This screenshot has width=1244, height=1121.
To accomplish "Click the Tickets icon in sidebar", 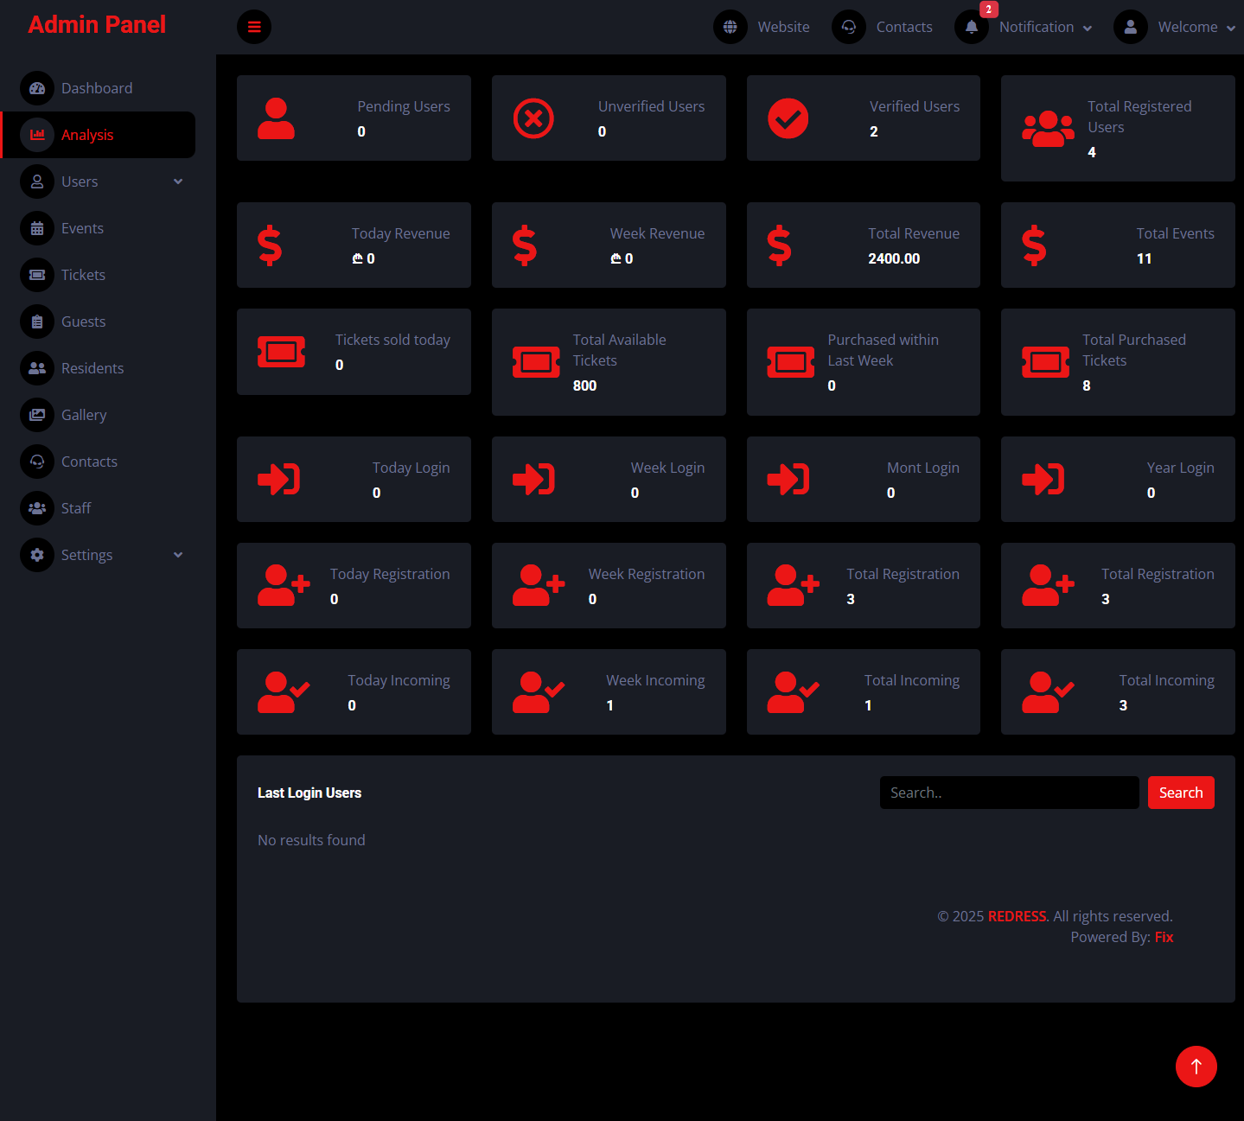I will pyautogui.click(x=37, y=275).
